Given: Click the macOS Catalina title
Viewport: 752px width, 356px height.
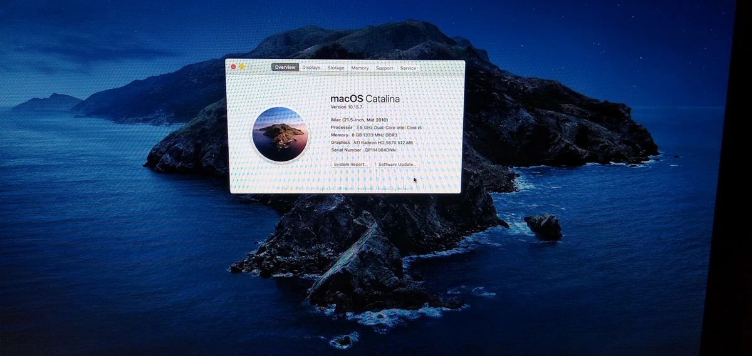Looking at the screenshot, I should pyautogui.click(x=365, y=98).
